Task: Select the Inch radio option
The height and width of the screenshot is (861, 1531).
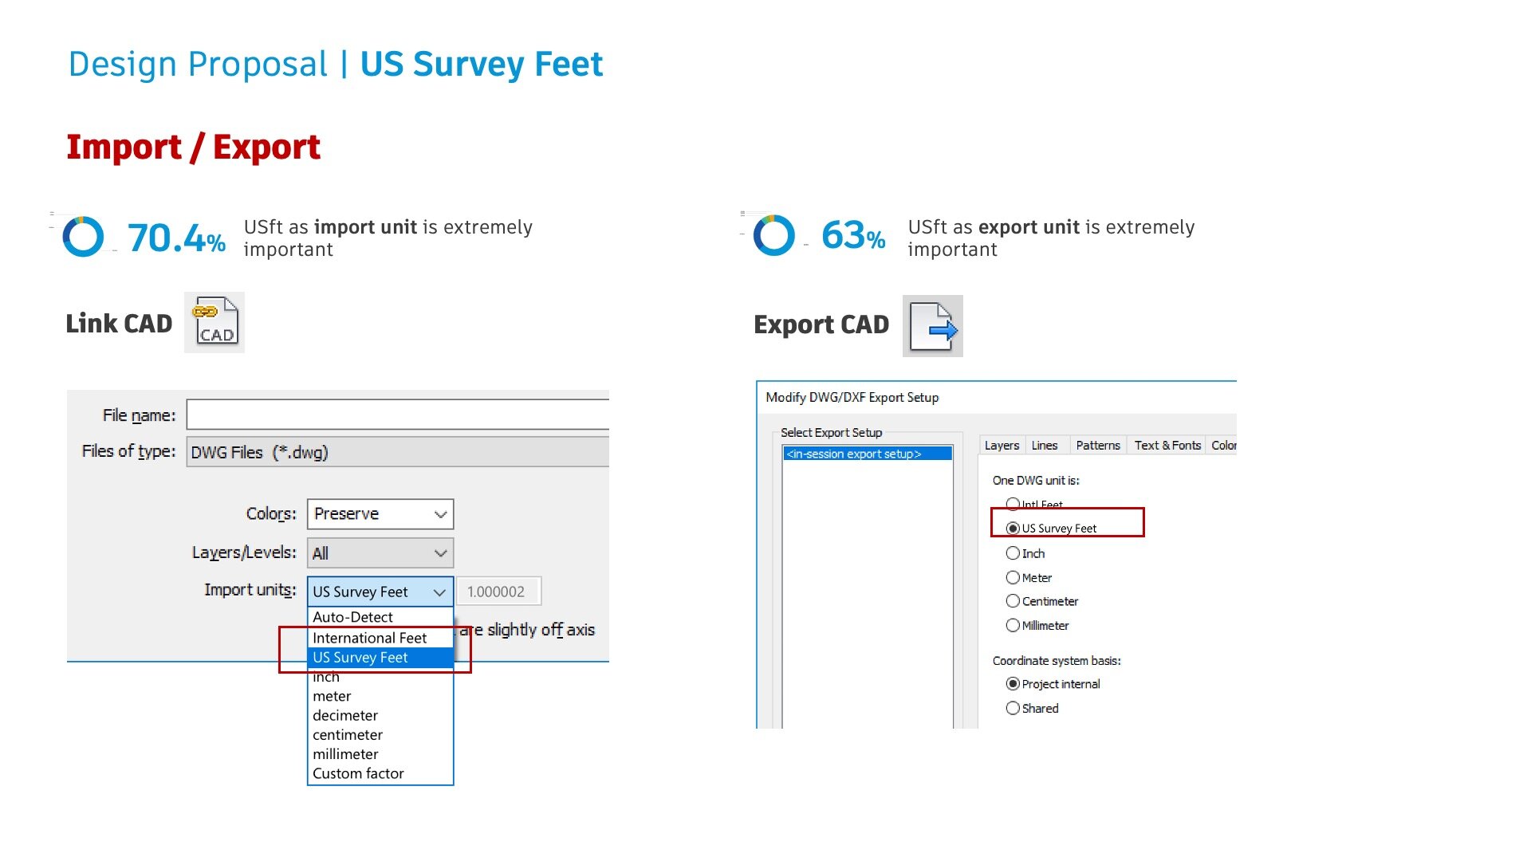Action: [1013, 553]
